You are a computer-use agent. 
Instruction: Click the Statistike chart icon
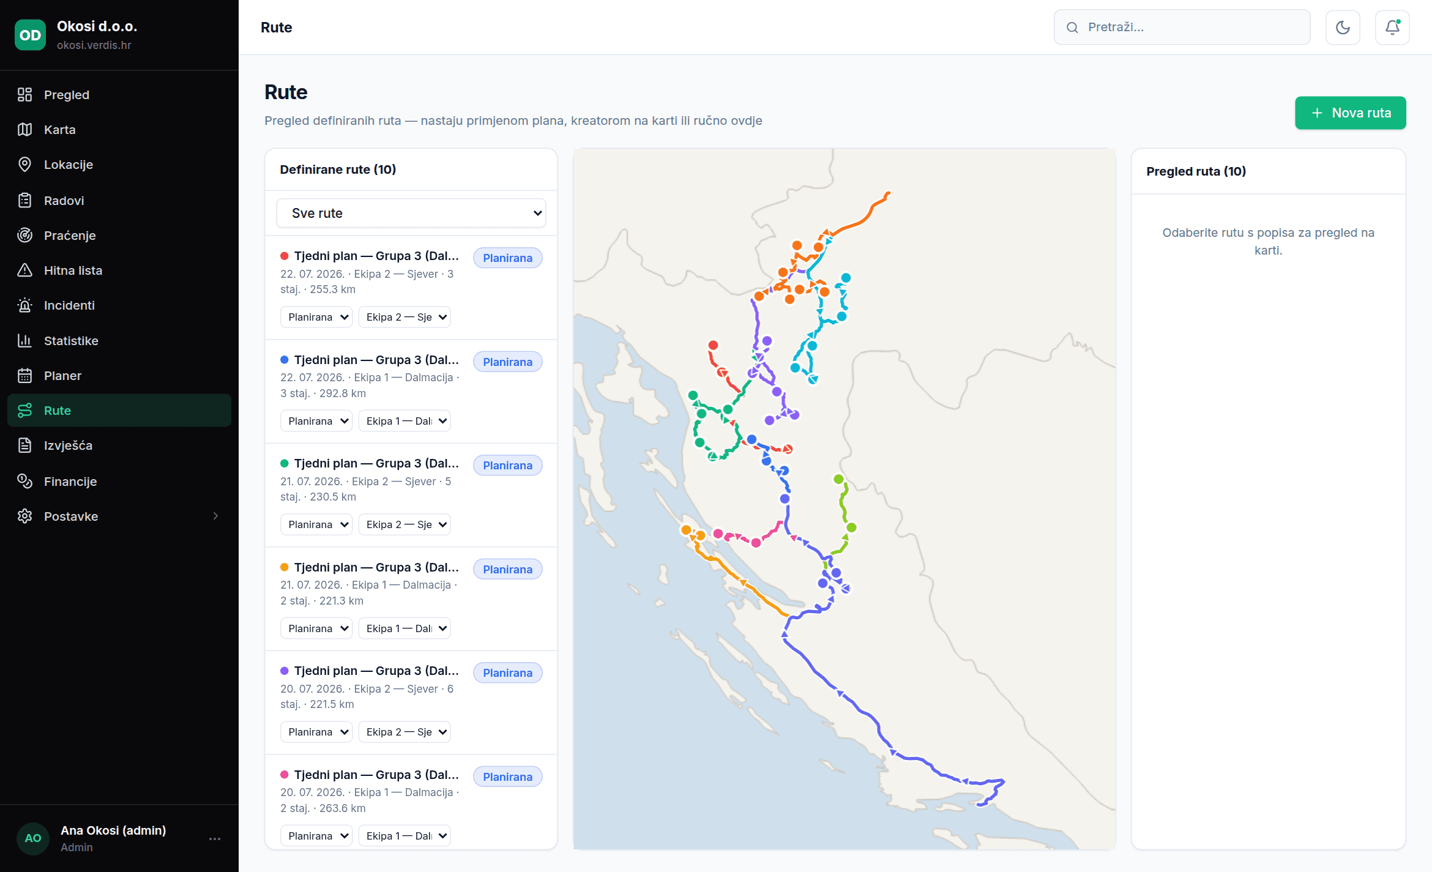tap(24, 341)
